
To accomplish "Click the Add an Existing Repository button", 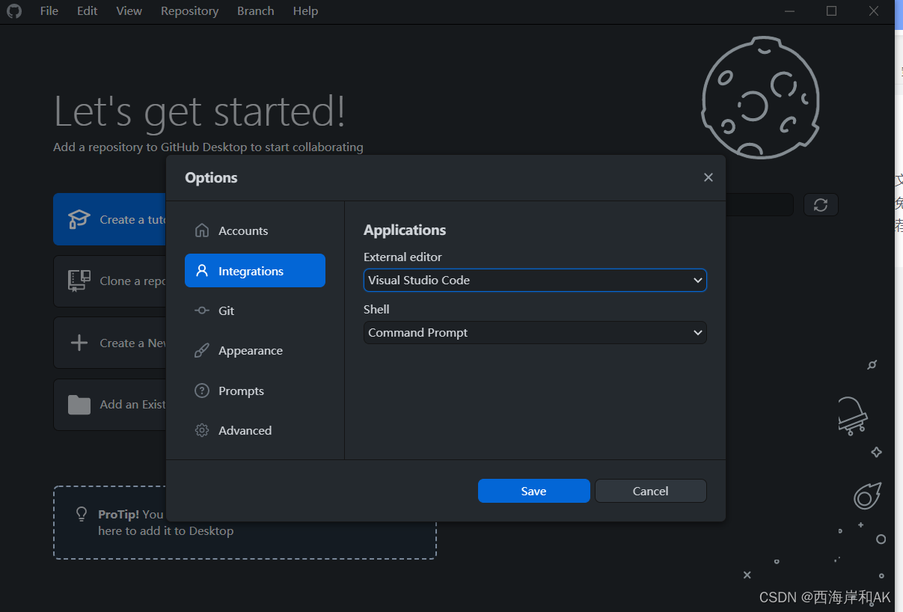I will (x=110, y=404).
